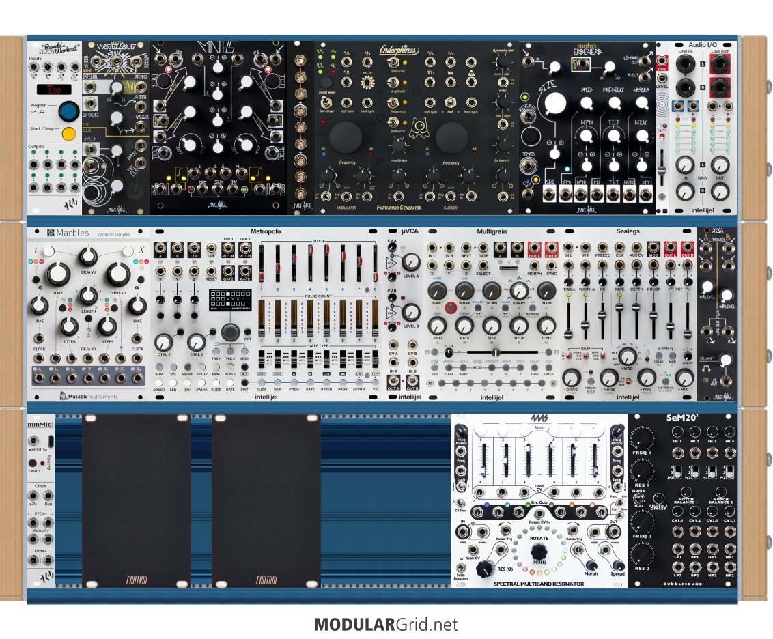Flip the CV Slew toggle on Spectral Multiband Resonator
This screenshot has height=639, width=773.
[460, 503]
